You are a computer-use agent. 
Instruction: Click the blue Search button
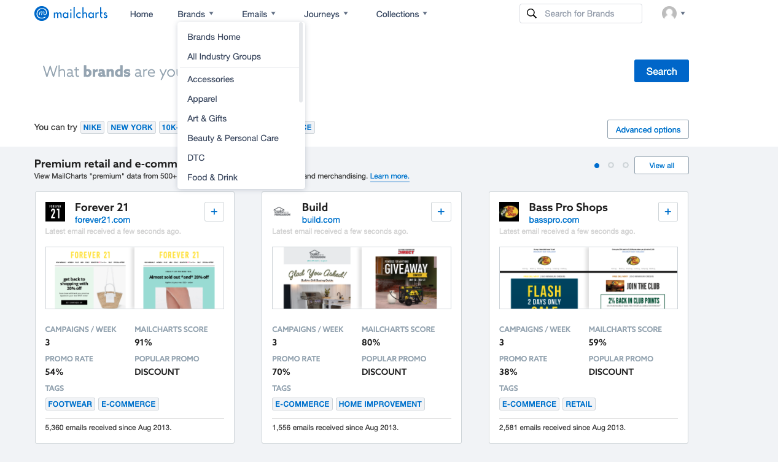[661, 71]
